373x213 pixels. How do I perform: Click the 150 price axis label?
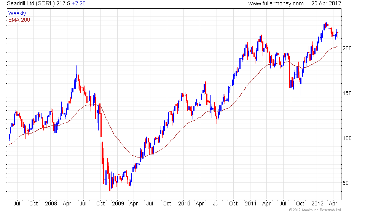point(347,94)
